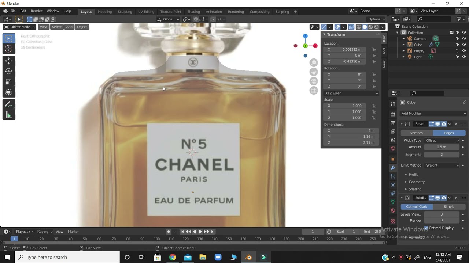The height and width of the screenshot is (263, 469).
Task: Open the timeline Playback popover
Action: coord(25,232)
